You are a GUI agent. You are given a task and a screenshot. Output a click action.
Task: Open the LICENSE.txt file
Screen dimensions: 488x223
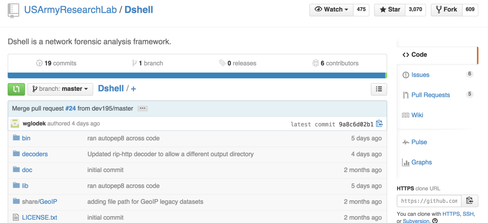pyautogui.click(x=40, y=218)
